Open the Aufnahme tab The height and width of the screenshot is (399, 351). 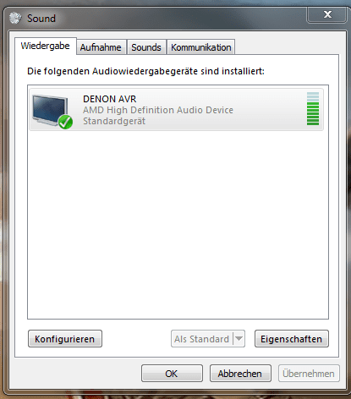click(101, 47)
